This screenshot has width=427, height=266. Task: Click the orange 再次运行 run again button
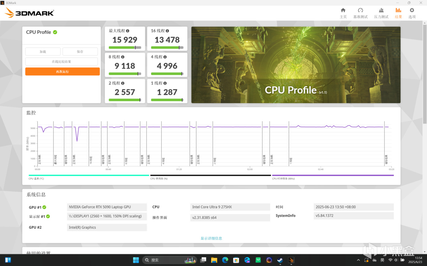pyautogui.click(x=62, y=72)
